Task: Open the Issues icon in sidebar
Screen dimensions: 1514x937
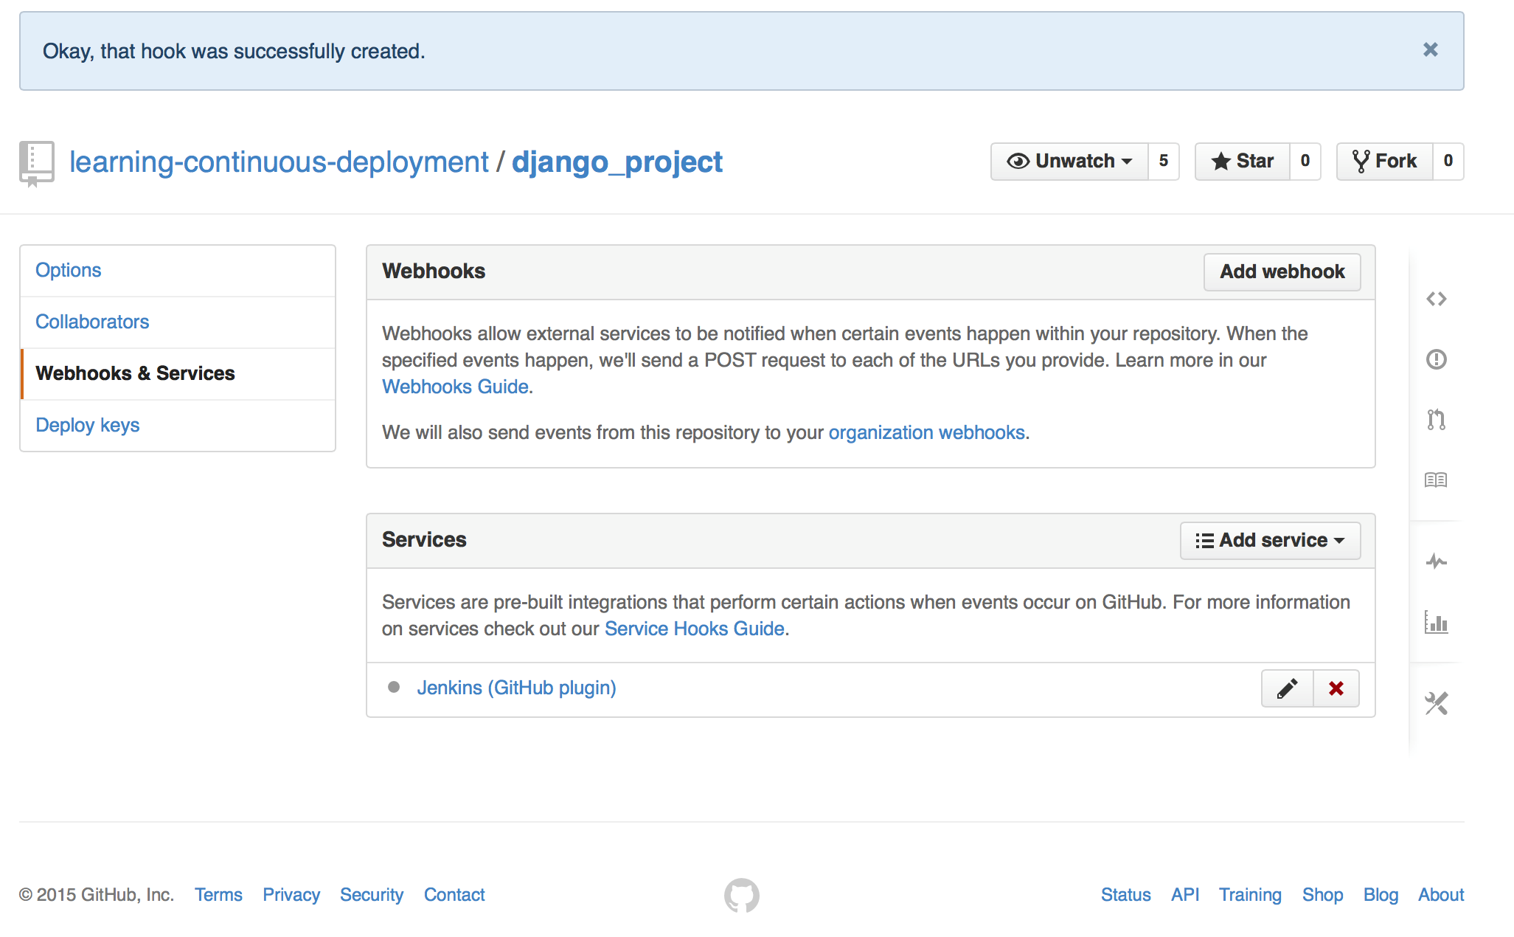Action: [1436, 359]
